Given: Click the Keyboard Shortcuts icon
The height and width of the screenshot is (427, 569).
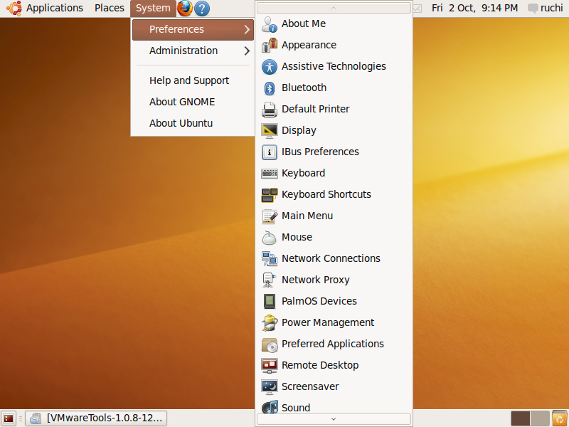Looking at the screenshot, I should (270, 195).
